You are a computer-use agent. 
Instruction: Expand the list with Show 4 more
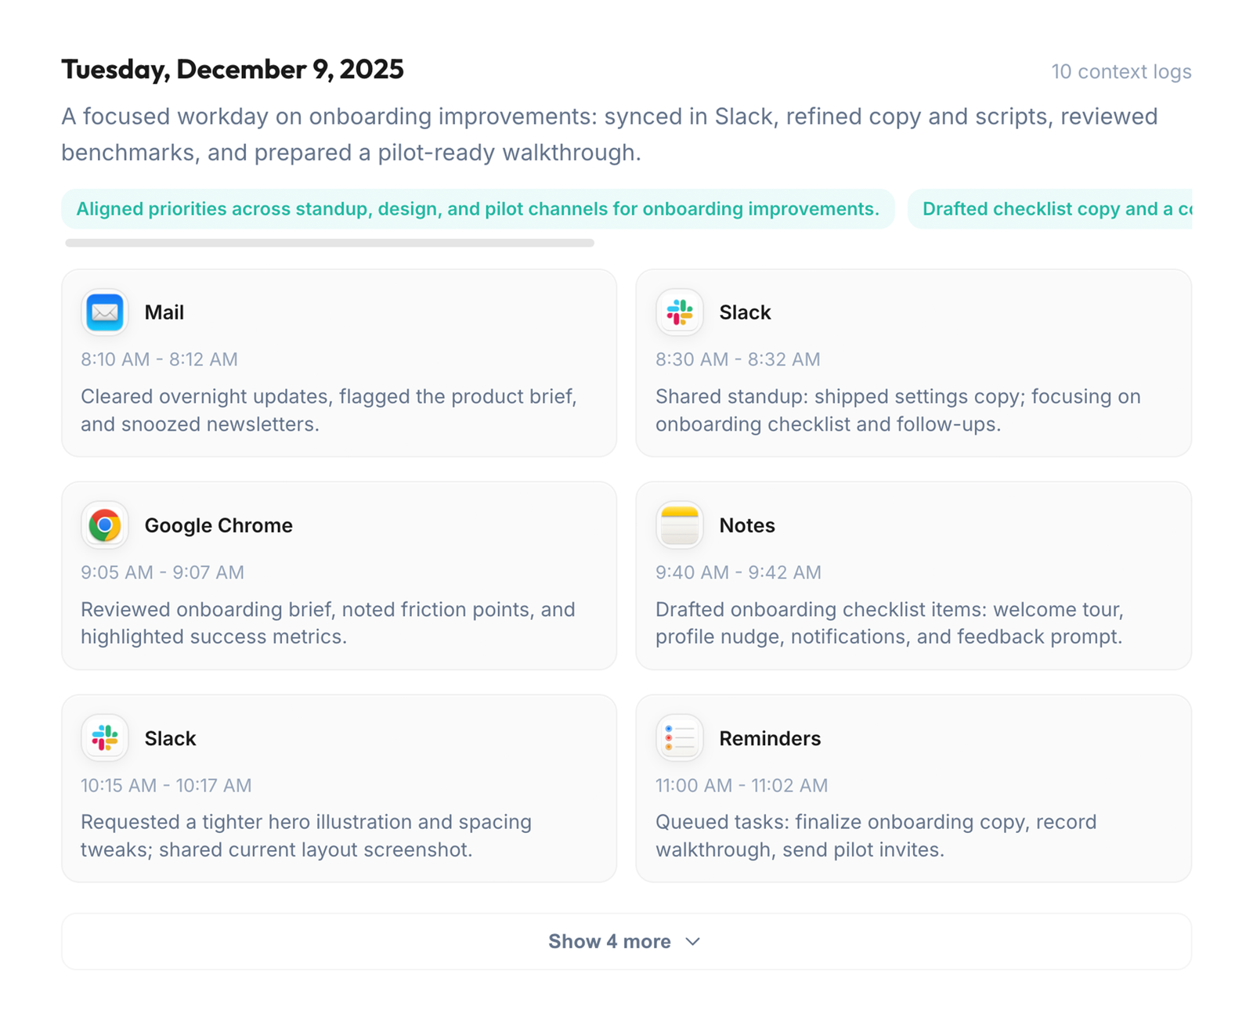[609, 941]
